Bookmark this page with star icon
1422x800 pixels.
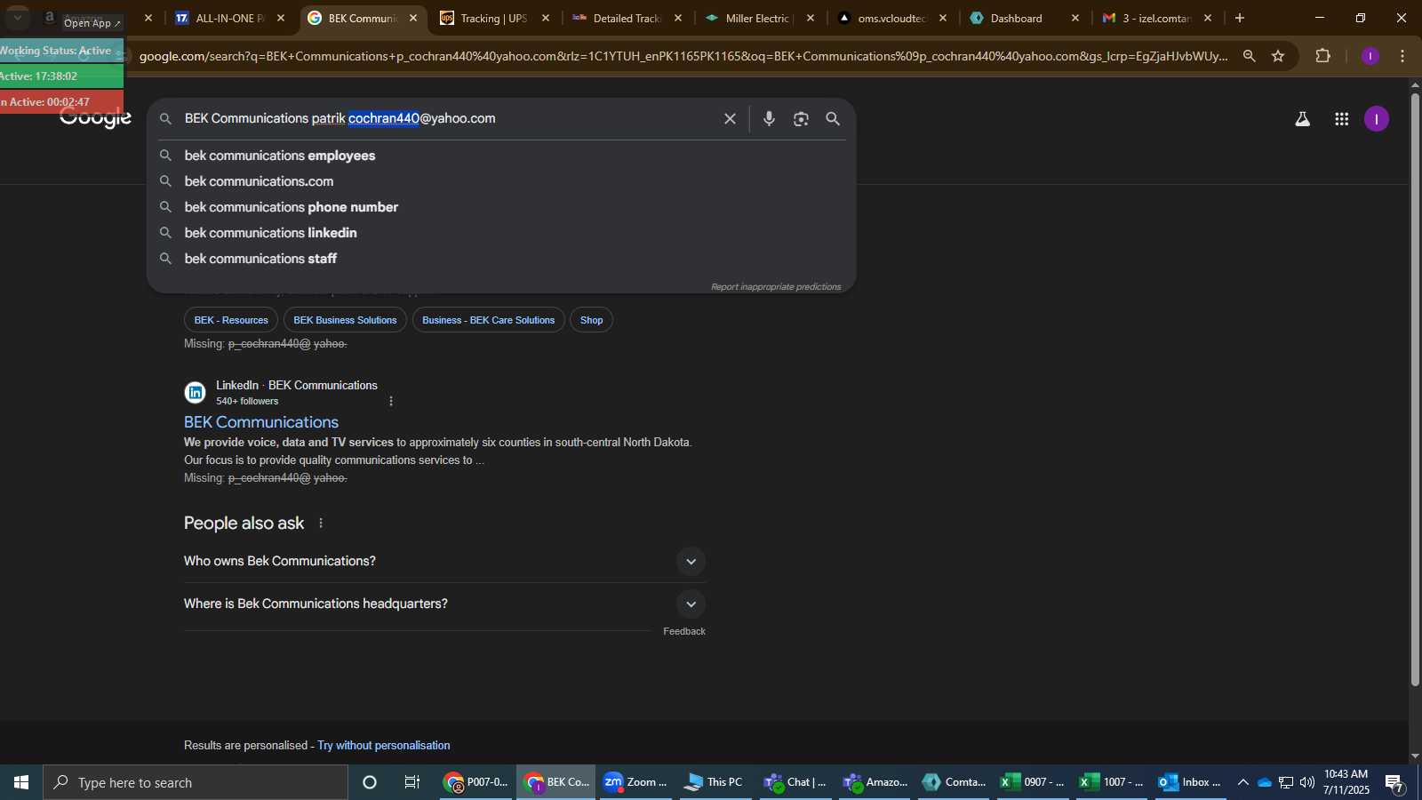tap(1278, 56)
